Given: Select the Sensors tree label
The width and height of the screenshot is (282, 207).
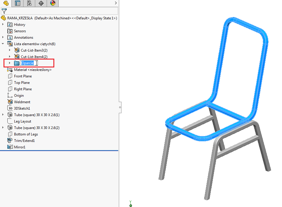Looking at the screenshot, I should tap(20, 31).
